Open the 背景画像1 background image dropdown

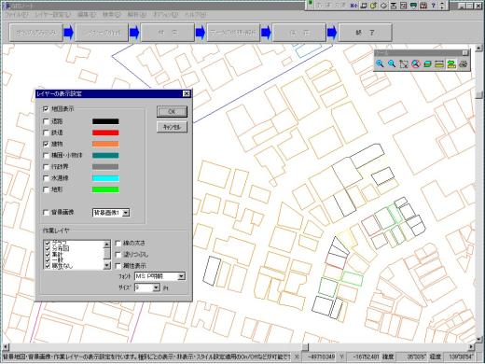click(x=126, y=213)
